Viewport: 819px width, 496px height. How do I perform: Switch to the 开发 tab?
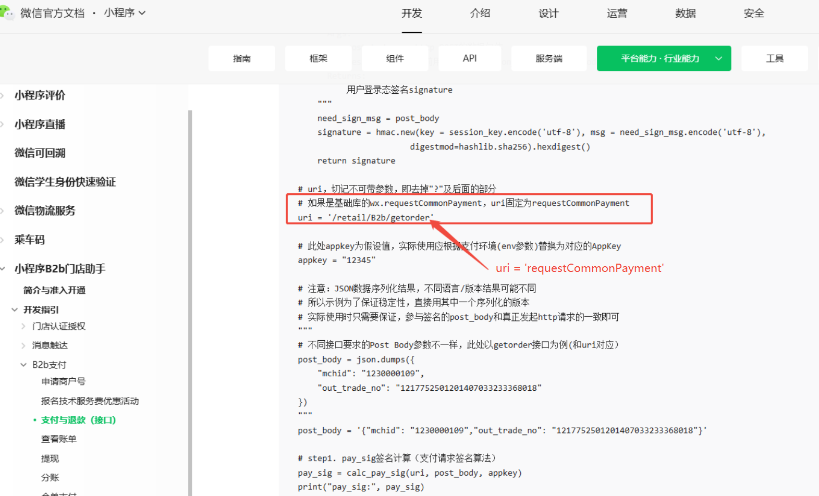411,14
